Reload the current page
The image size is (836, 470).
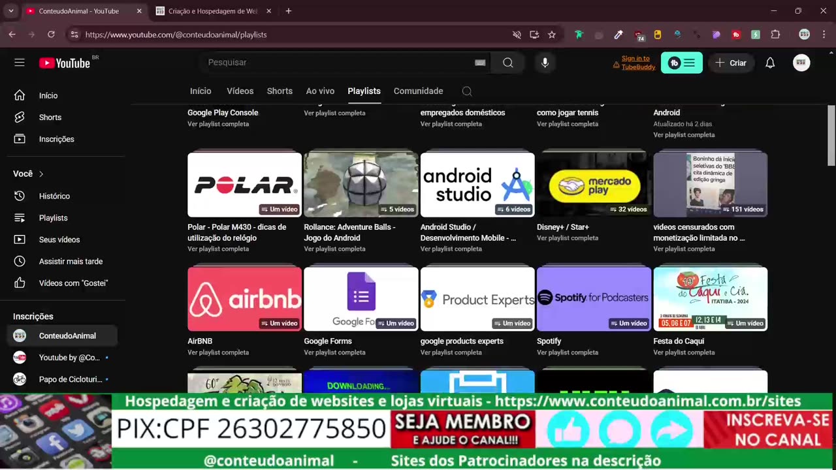click(51, 35)
